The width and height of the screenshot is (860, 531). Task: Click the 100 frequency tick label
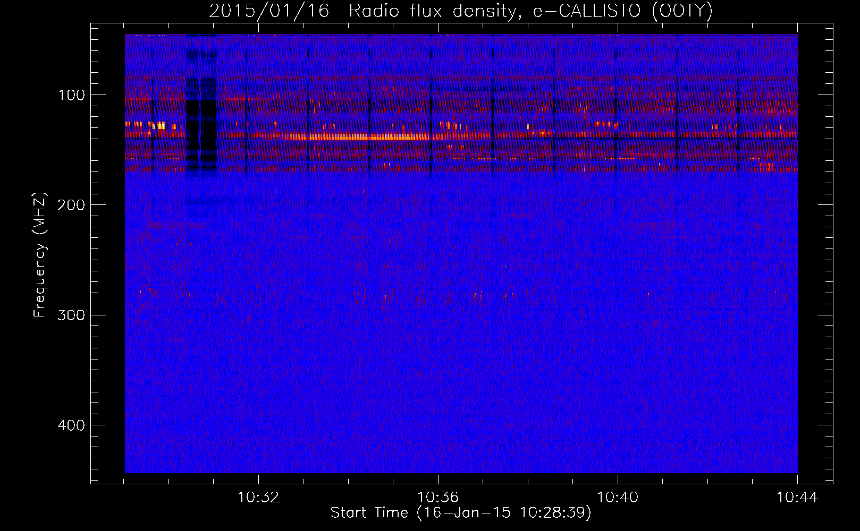(71, 95)
